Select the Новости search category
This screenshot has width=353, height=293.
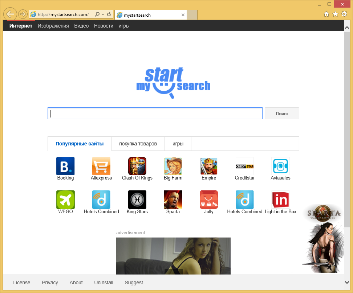(104, 26)
